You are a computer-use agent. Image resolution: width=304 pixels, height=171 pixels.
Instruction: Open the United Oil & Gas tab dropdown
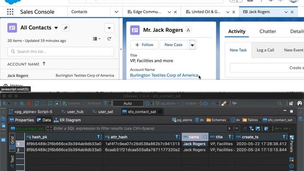[x=228, y=12]
